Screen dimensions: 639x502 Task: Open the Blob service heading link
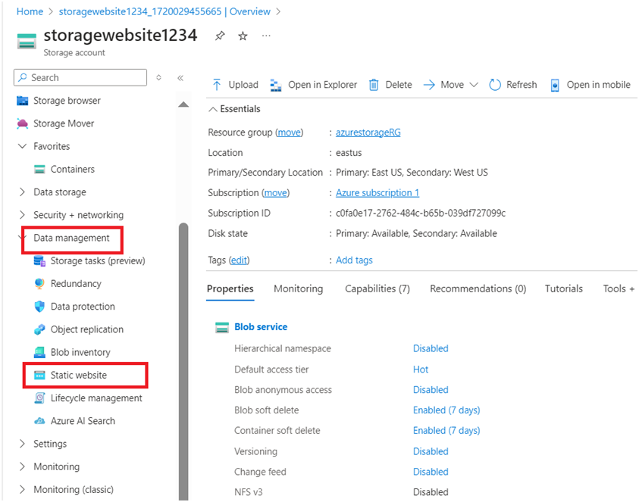(x=261, y=327)
